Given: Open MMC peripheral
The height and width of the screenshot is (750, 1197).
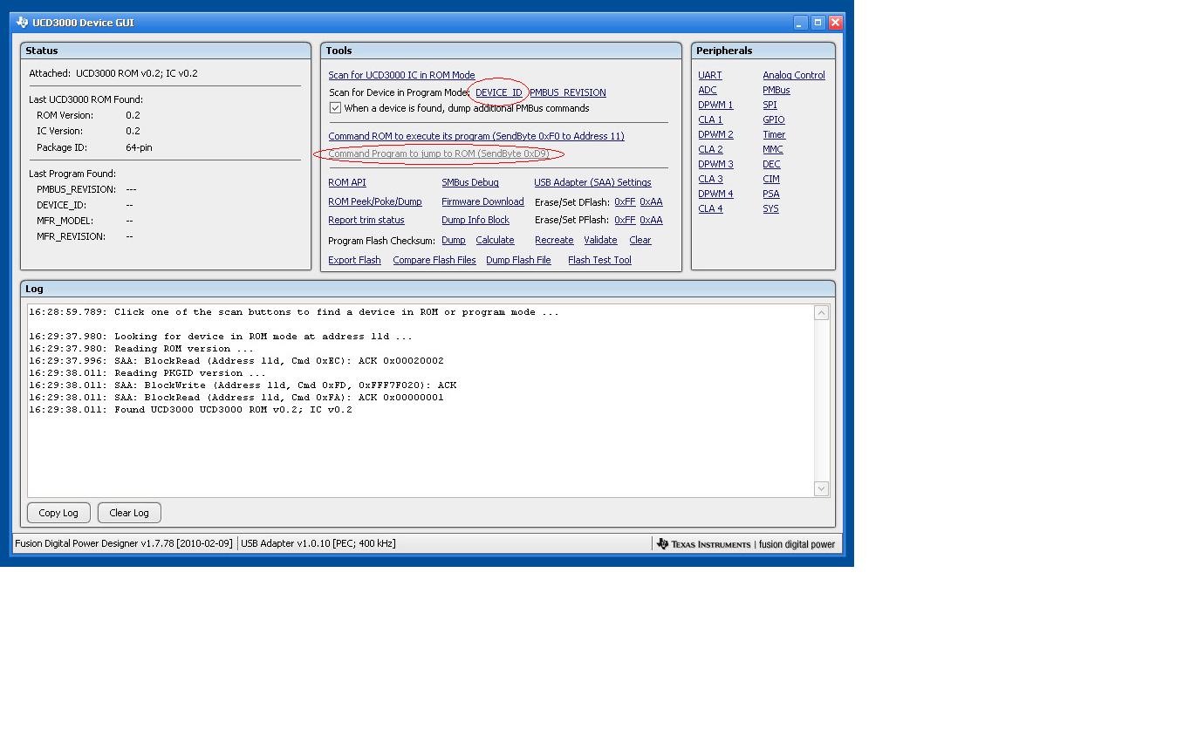Looking at the screenshot, I should coord(773,149).
